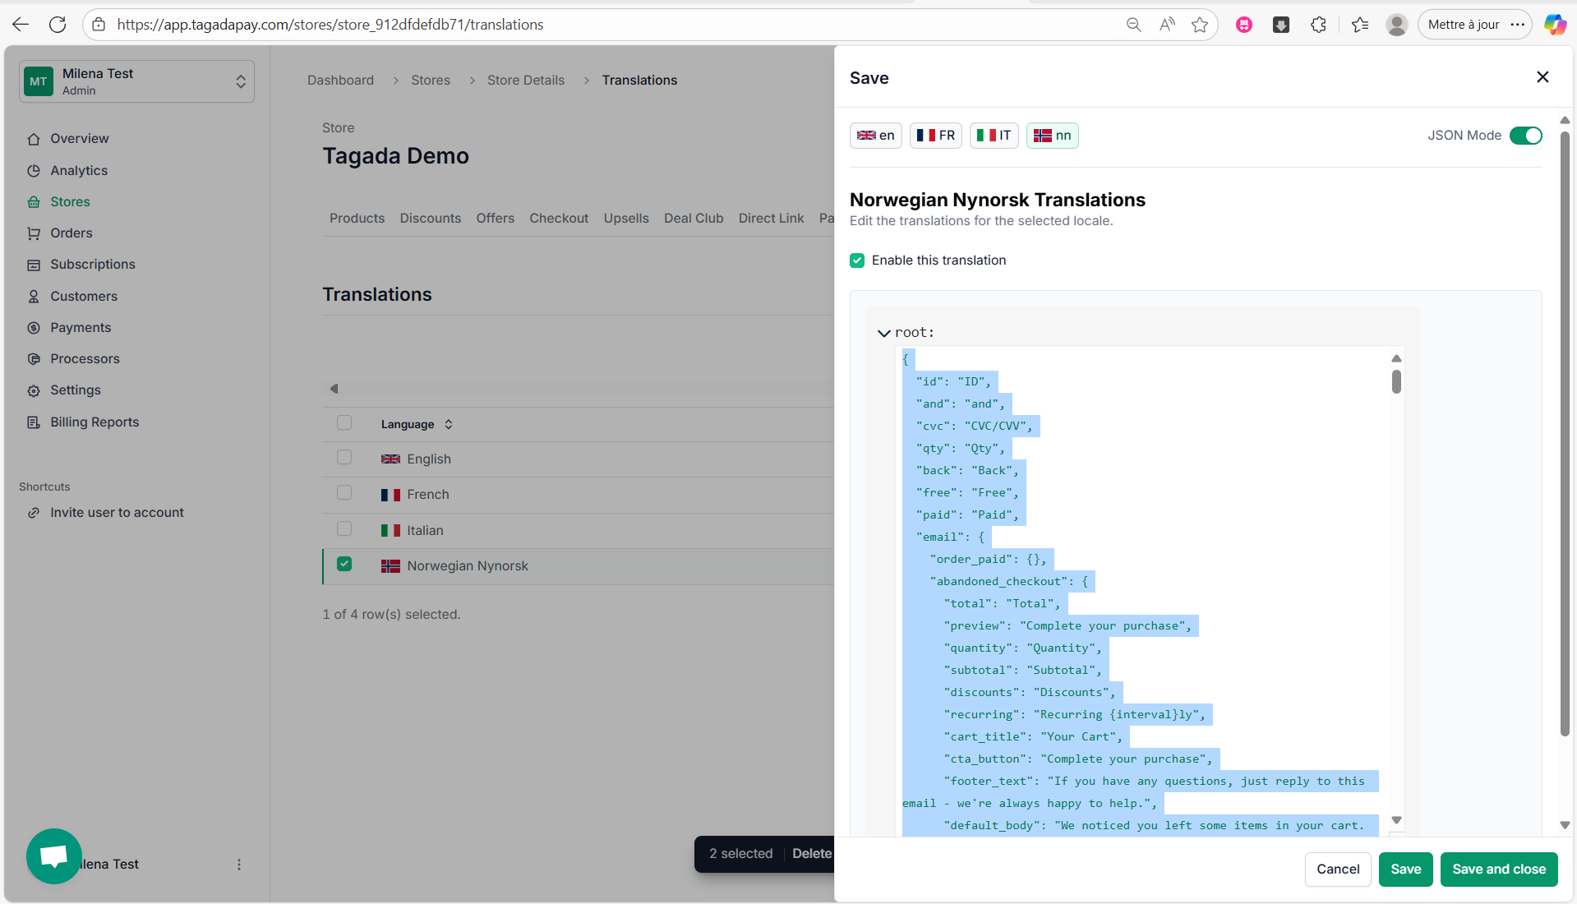Open the browser three-dot menu

tap(1517, 25)
